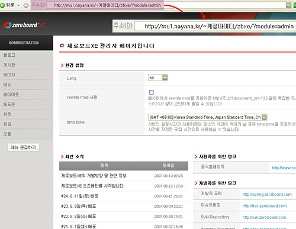The image size is (296, 229).
Task: Click the 제로보드XE 관리자 페이지입니다 page title
Action: 111,46
